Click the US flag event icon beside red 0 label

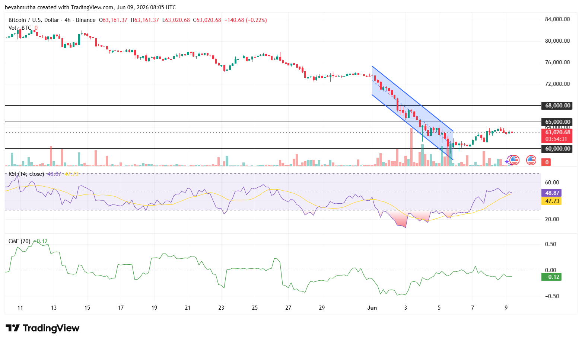pos(531,160)
